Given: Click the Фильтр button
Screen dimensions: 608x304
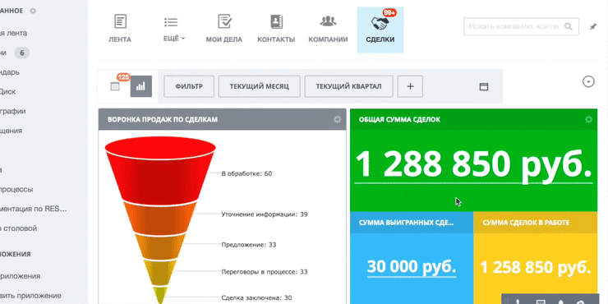Looking at the screenshot, I should pyautogui.click(x=189, y=86).
